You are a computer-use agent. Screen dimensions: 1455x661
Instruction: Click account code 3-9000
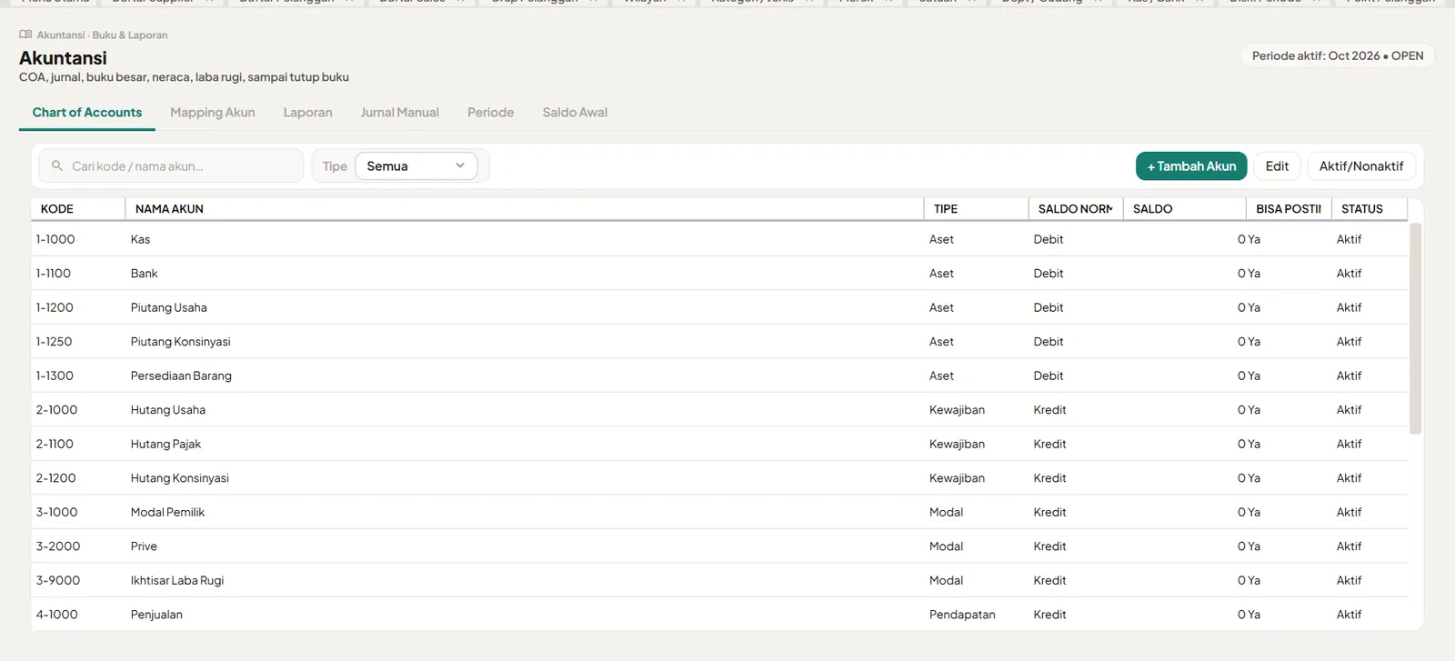pyautogui.click(x=58, y=581)
